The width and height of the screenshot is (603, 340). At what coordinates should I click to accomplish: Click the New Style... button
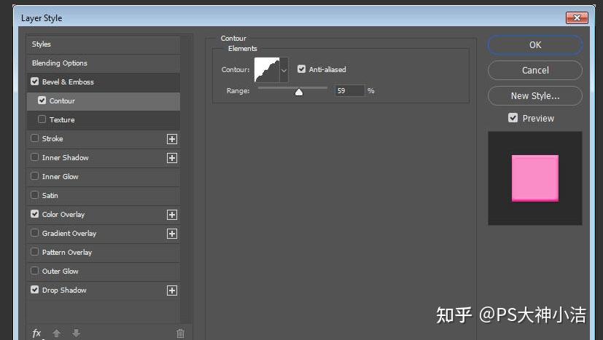pyautogui.click(x=535, y=95)
